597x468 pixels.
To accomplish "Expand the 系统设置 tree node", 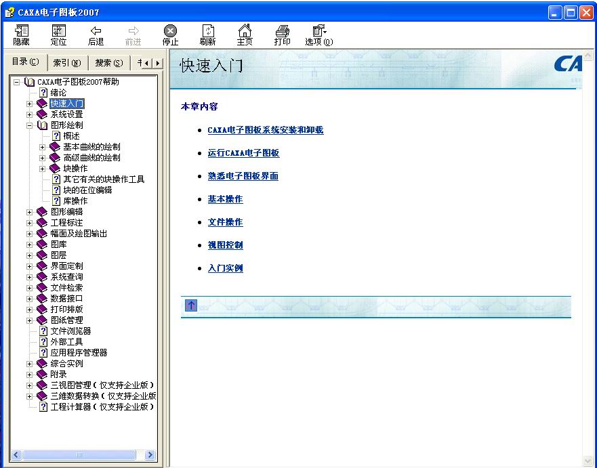I will tap(29, 114).
